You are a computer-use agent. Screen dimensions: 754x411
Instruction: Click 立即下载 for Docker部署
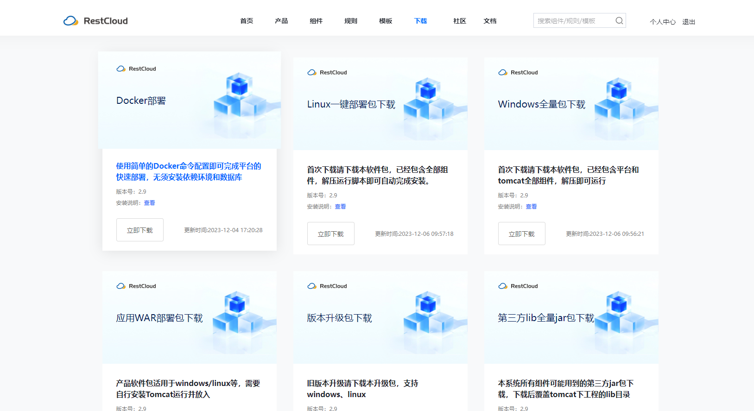coord(140,230)
